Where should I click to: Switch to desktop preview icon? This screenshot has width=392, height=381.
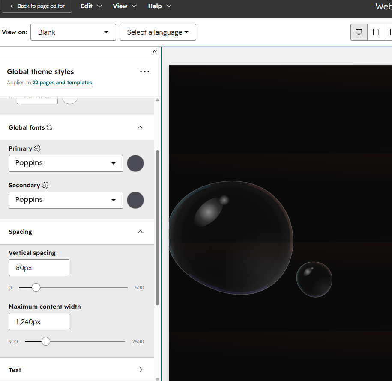pos(359,32)
